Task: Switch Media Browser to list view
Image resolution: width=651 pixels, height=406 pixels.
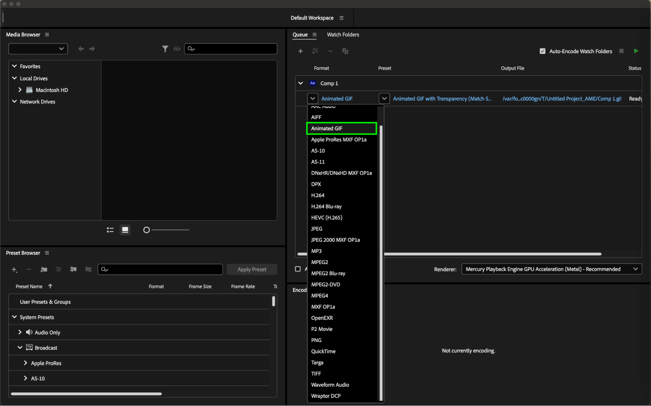Action: (x=110, y=230)
